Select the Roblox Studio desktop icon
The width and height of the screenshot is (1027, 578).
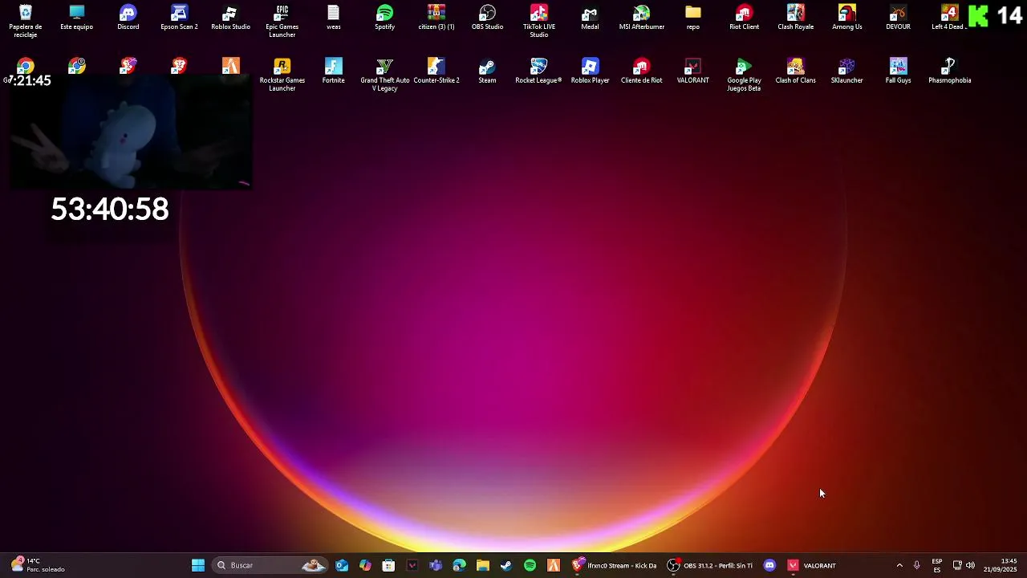click(231, 18)
